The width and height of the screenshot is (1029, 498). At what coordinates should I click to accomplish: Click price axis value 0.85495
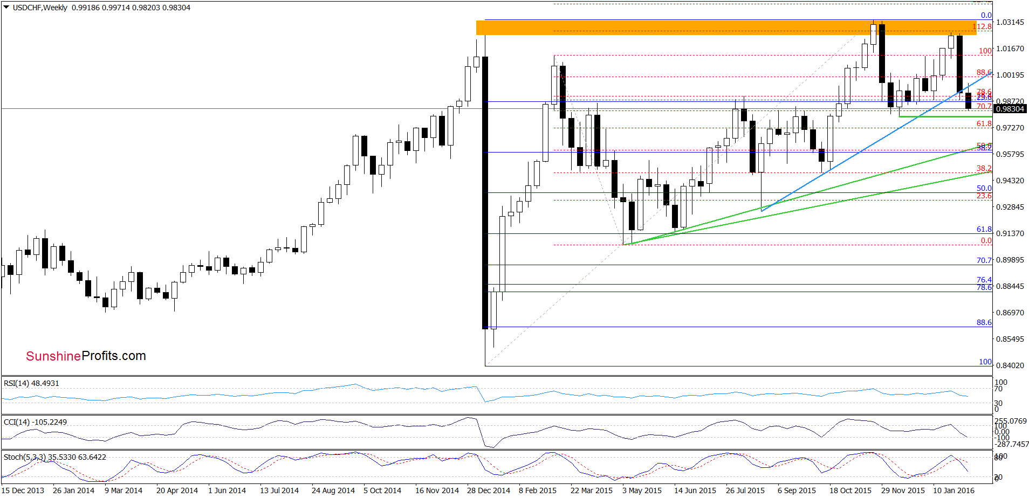pyautogui.click(x=1010, y=339)
